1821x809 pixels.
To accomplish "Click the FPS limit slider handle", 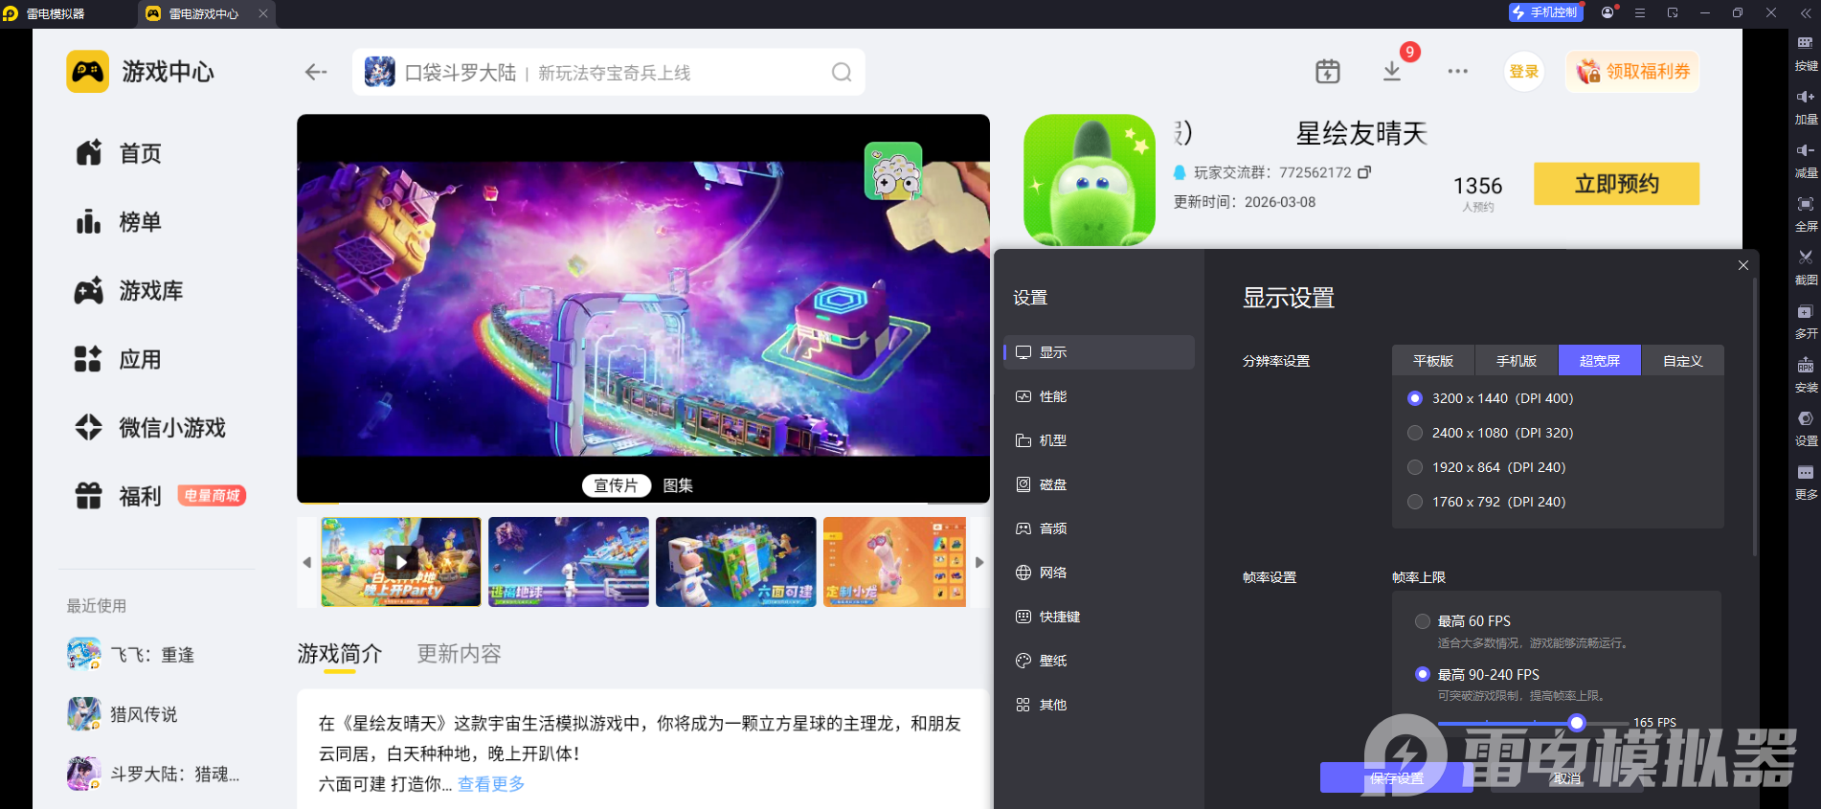I will (x=1576, y=723).
